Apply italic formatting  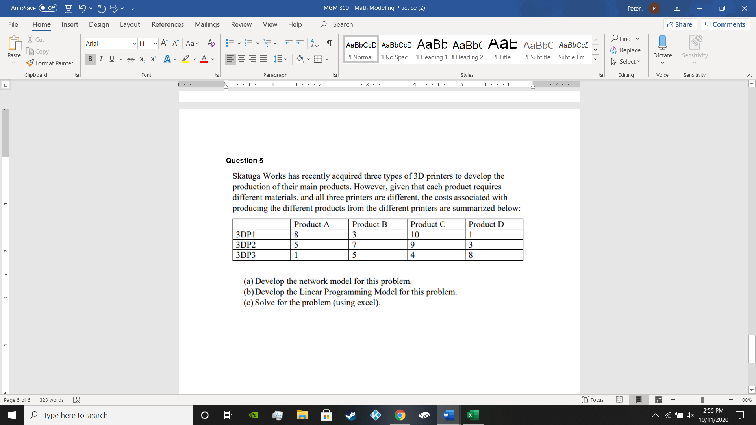coord(101,59)
